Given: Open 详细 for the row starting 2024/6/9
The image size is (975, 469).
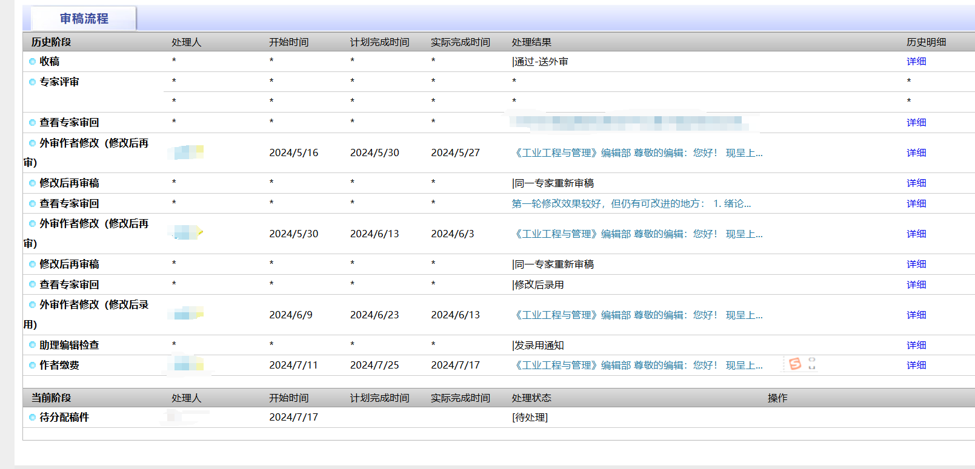Looking at the screenshot, I should pyautogui.click(x=916, y=315).
